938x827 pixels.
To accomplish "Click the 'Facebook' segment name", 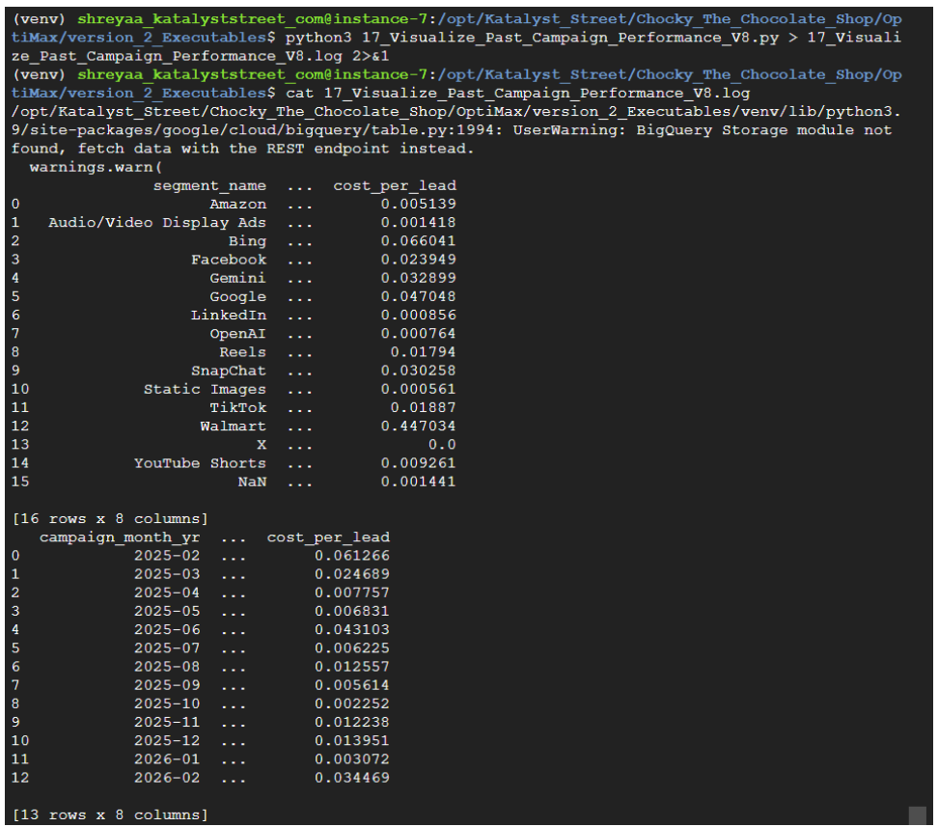I will [x=229, y=260].
